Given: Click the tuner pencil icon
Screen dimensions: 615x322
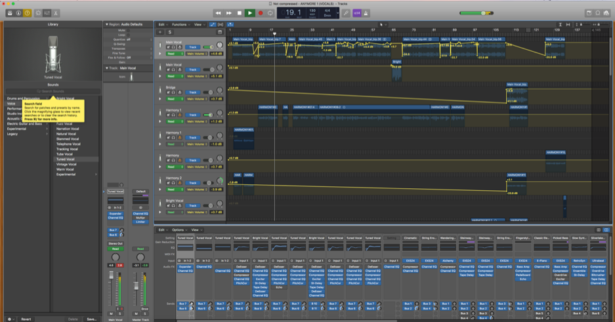Looking at the screenshot, I should click(x=346, y=13).
